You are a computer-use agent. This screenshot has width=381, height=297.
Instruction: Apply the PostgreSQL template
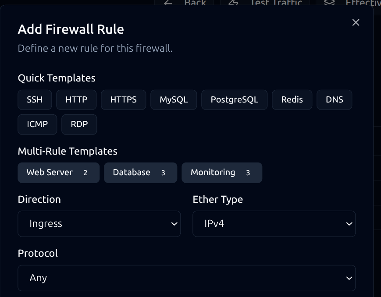point(234,99)
